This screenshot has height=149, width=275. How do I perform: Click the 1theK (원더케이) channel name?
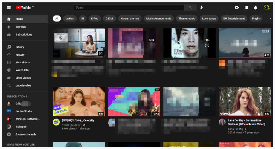pyautogui.click(x=72, y=125)
